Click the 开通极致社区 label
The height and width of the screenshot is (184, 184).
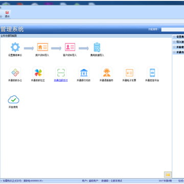pyautogui.click(x=38, y=80)
